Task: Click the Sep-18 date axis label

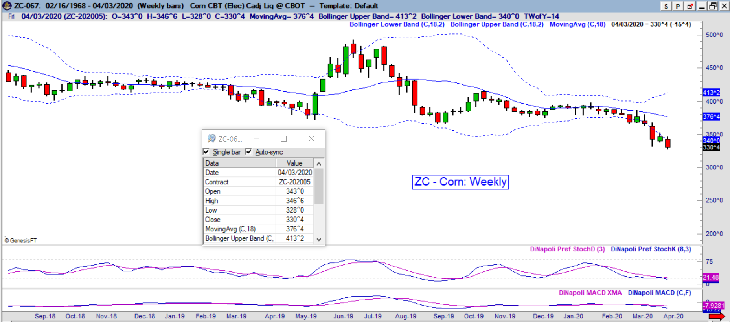Action: coord(45,316)
